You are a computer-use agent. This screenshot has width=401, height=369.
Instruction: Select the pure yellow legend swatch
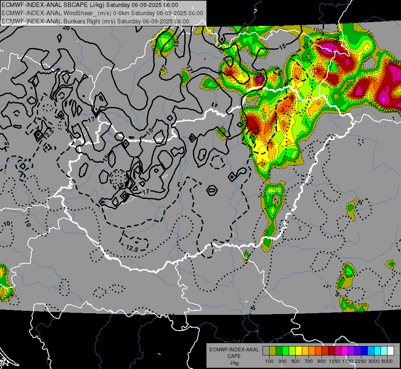coord(299,351)
